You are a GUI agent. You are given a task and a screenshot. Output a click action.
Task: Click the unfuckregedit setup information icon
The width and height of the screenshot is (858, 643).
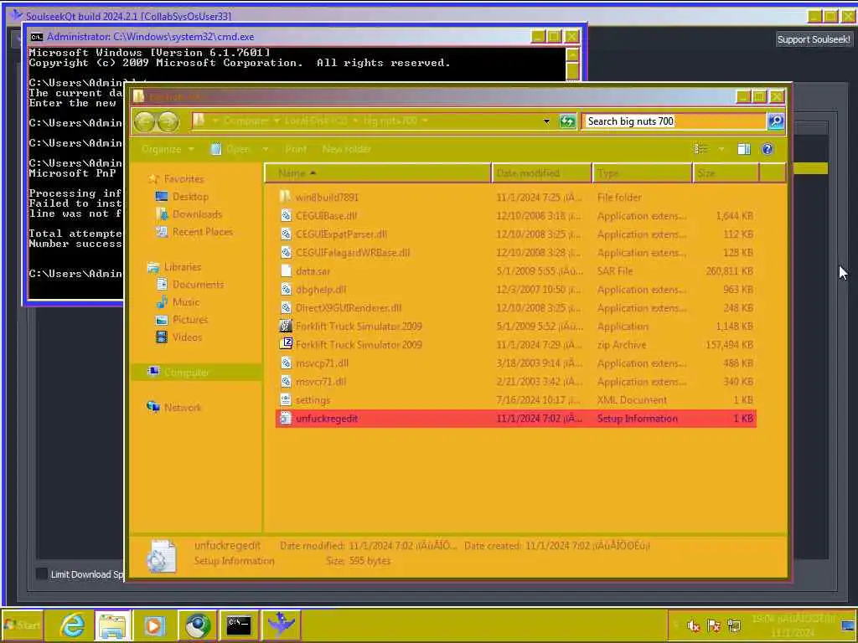pyautogui.click(x=286, y=419)
